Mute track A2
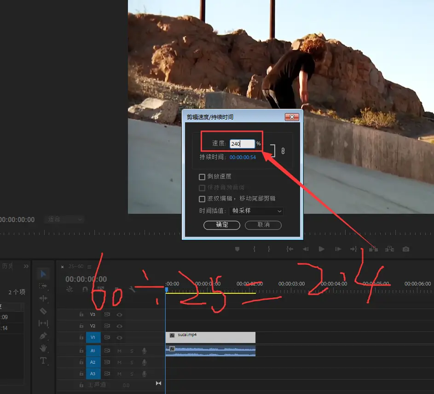The width and height of the screenshot is (434, 394). pyautogui.click(x=119, y=362)
